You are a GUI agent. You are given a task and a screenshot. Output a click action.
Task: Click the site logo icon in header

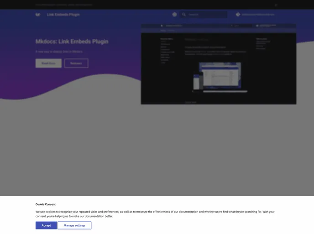38,15
